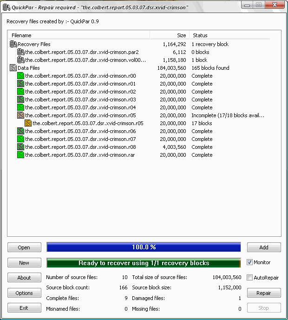The height and width of the screenshot is (320, 288).
Task: Select the xvid-crimson.r04 file name
Action: click(x=80, y=107)
